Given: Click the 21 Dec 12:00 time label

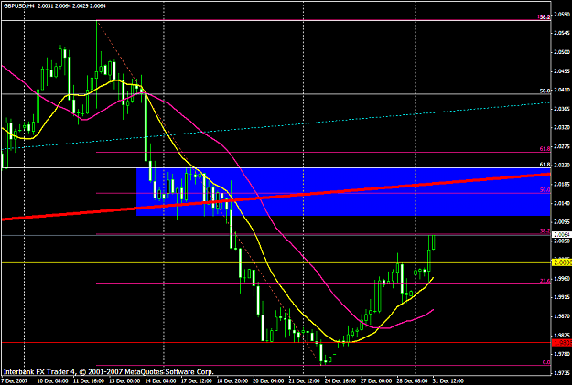Looking at the screenshot, I should (304, 381).
